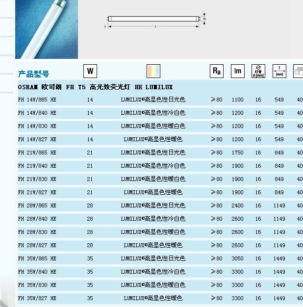Click the Ra color rendering icon
Viewport: 303px width, 307px height.
(x=216, y=71)
